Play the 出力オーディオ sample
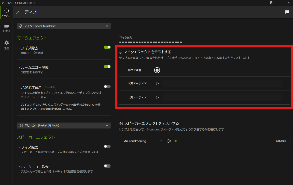293x185 pixels. click(157, 97)
